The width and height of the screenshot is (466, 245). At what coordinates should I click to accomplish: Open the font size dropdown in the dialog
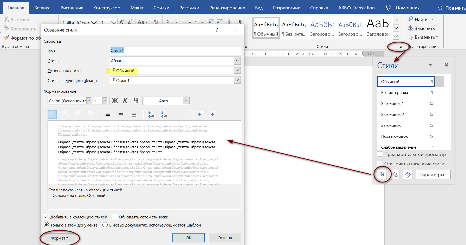pyautogui.click(x=105, y=101)
